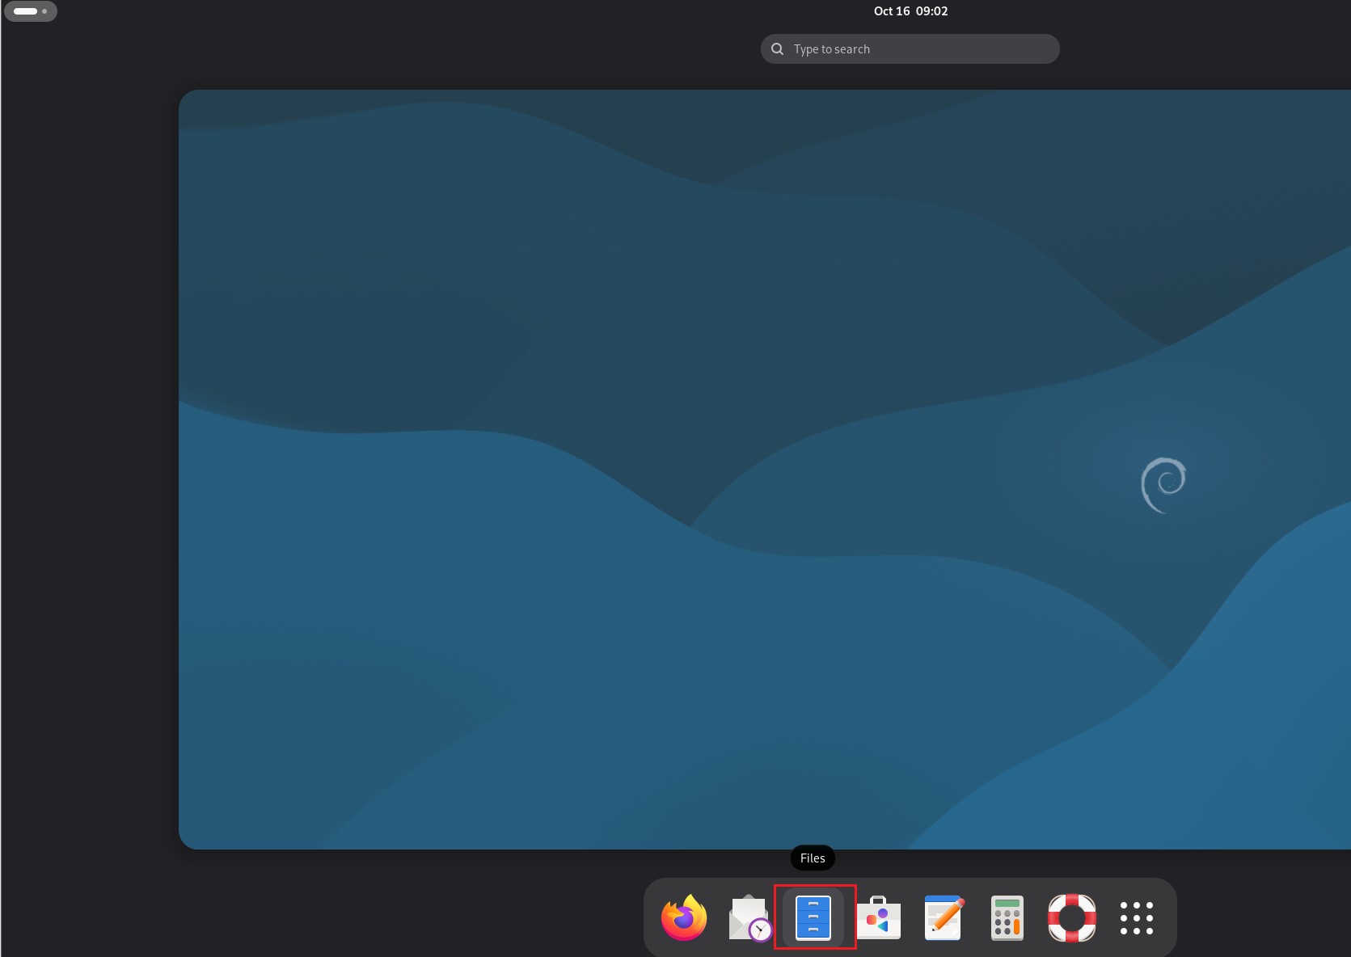Image resolution: width=1351 pixels, height=957 pixels.
Task: Click the magnifying glass in the search bar
Action: point(777,48)
